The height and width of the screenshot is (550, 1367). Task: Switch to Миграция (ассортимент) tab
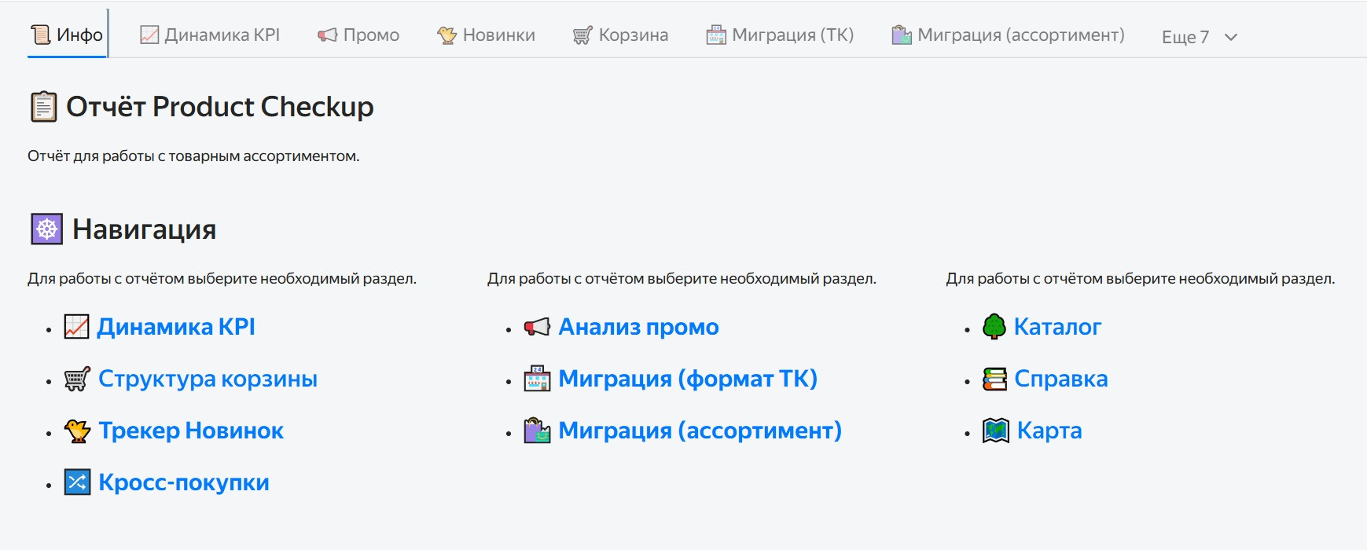[1008, 35]
